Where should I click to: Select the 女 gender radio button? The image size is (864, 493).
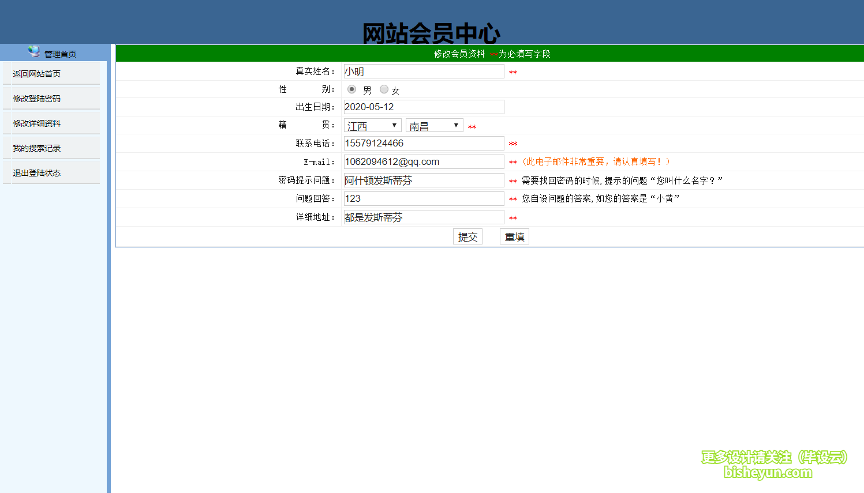(x=384, y=89)
